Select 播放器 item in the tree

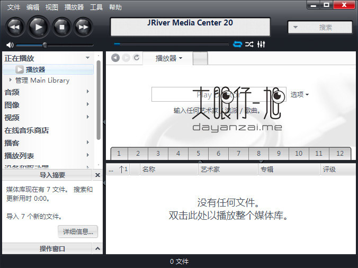48,69
